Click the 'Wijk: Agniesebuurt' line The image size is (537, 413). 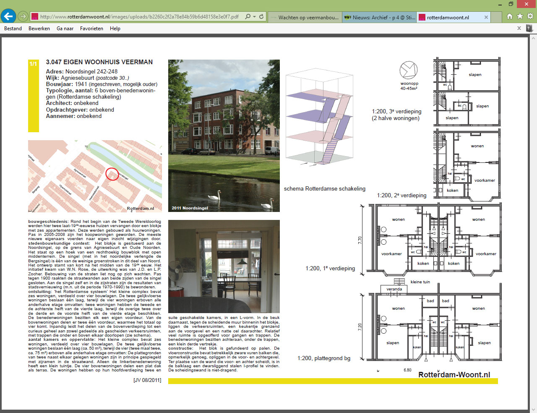(87, 78)
